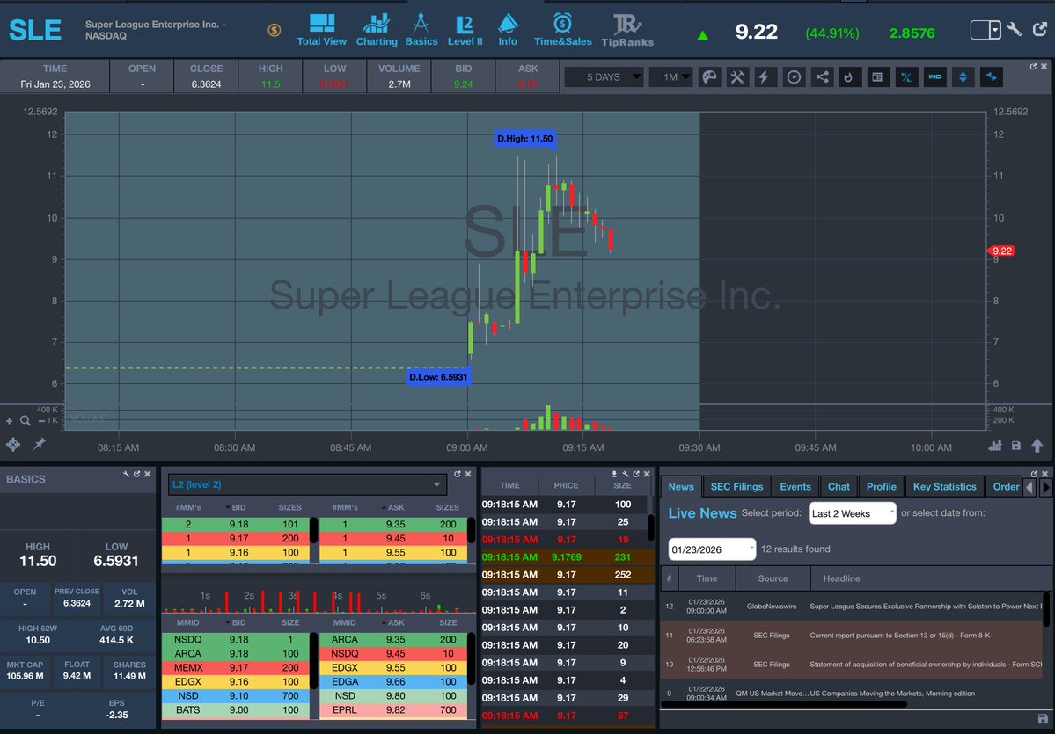Pop out the main window (top right)
This screenshot has height=734, width=1055.
1040,30
